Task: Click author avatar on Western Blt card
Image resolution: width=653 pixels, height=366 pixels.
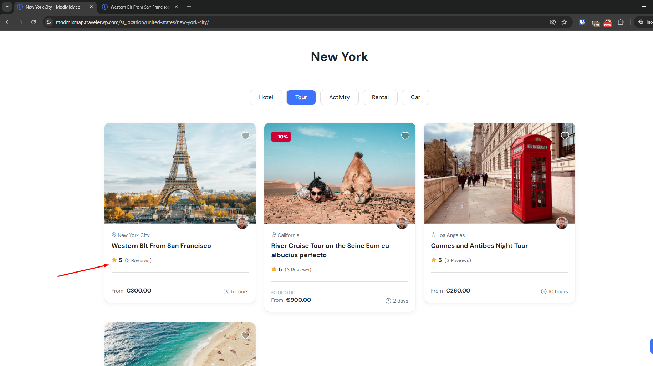Action: [243, 223]
